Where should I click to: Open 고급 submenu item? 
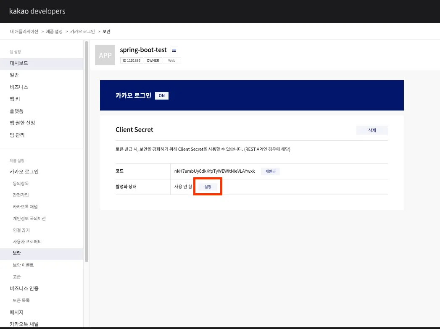coord(17,277)
